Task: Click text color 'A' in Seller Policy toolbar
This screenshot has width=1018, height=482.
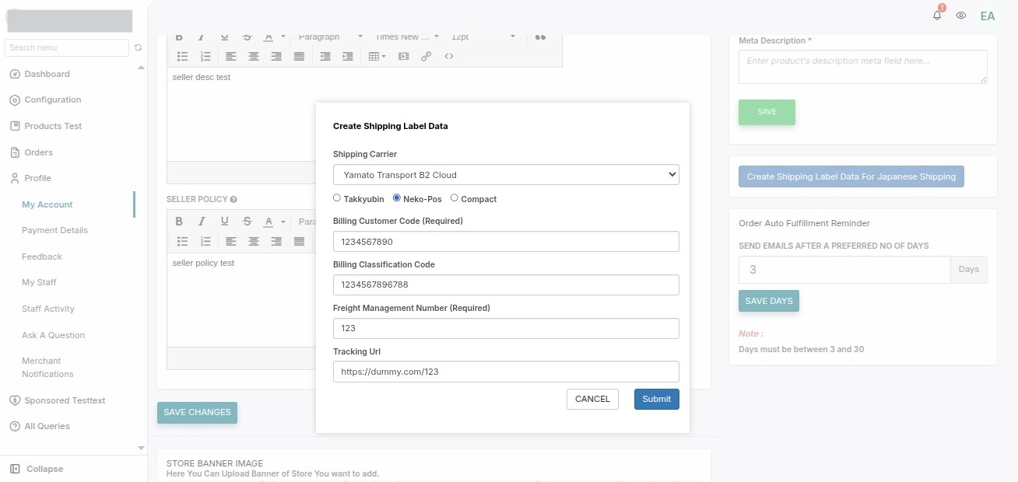Action: click(x=269, y=222)
